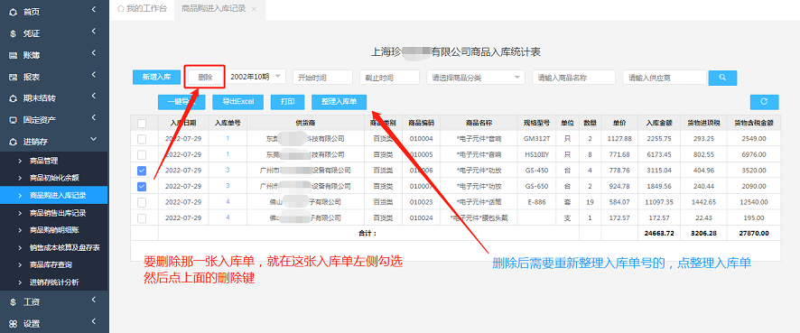This screenshot has height=333, width=800.
Task: Click the total 27870.00 cell
Action: point(754,234)
